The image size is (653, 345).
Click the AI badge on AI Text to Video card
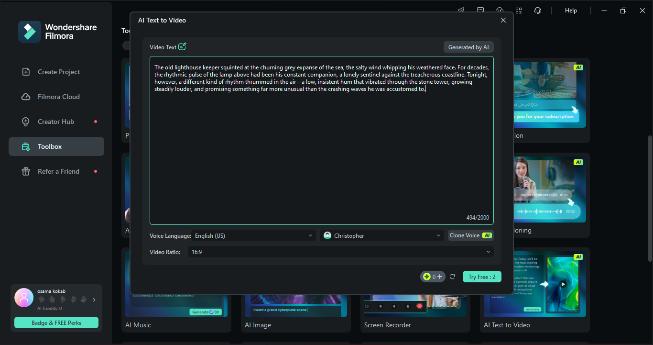[578, 257]
